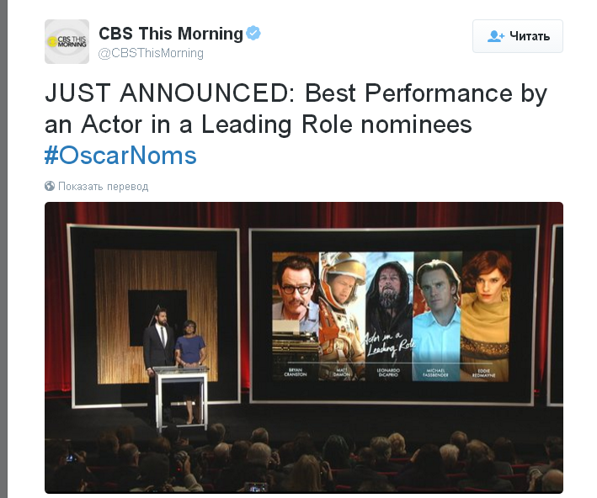Click the blue verified badge
This screenshot has height=498, width=597.
(253, 34)
